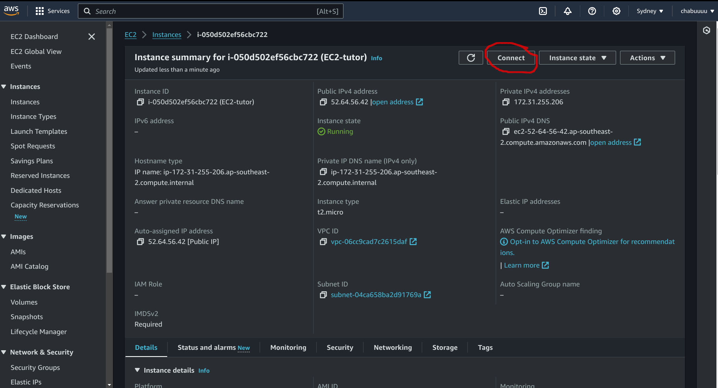718x388 pixels.
Task: Copy the VPC ID value
Action: [323, 242]
